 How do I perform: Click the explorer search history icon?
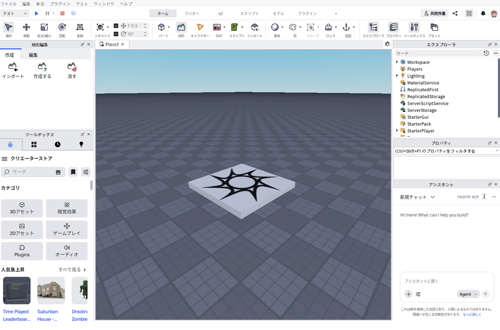486,53
